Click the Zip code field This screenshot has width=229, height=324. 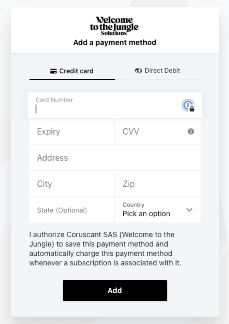coord(158,184)
